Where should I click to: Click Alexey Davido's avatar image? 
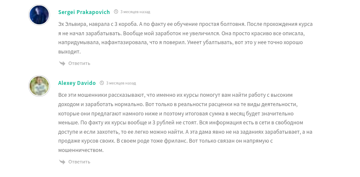[x=39, y=86]
